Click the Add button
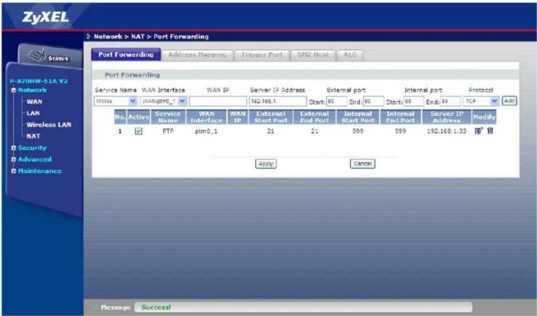The image size is (537, 316). point(509,101)
